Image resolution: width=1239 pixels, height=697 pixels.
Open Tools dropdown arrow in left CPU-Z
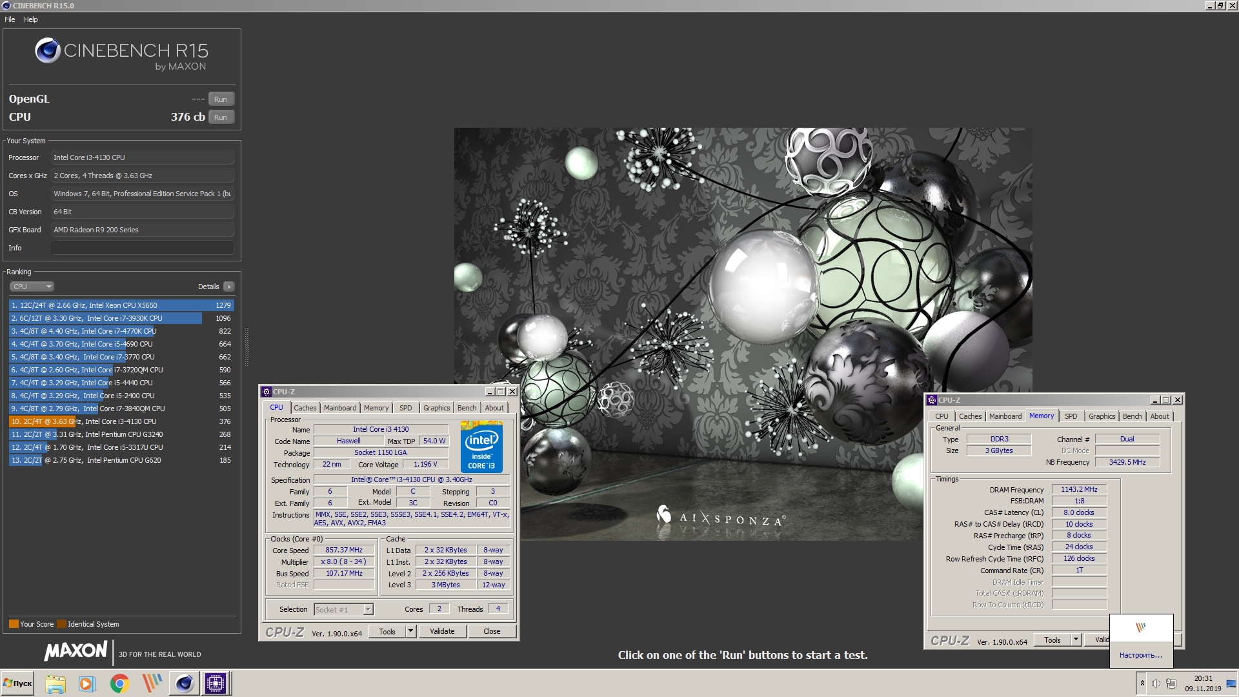(410, 632)
